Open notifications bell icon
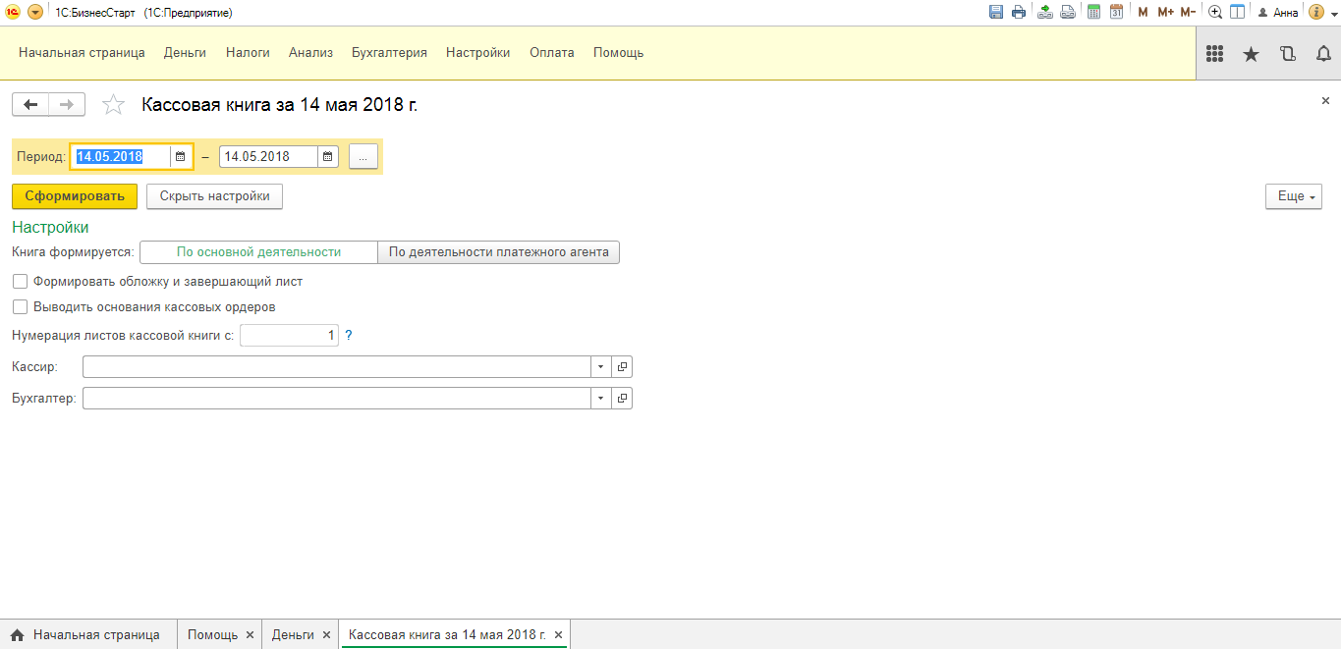The width and height of the screenshot is (1341, 649). pos(1323,54)
